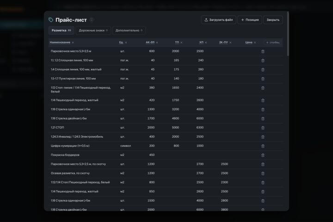Select the ТП value 4800 cell
This screenshot has width=333, height=222.
click(x=175, y=118)
